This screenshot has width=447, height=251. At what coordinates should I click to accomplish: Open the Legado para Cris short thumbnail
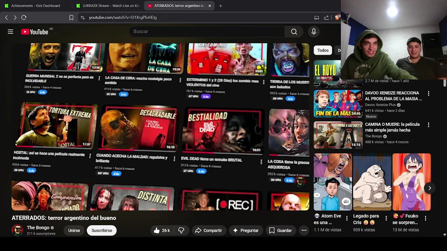372,182
